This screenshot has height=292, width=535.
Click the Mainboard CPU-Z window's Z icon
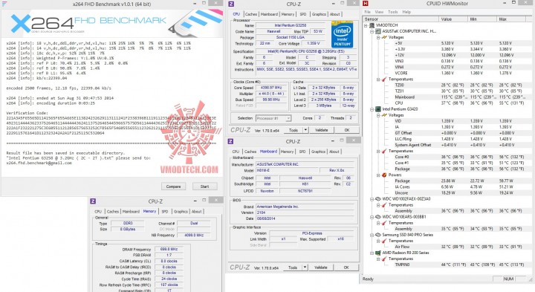click(x=230, y=141)
